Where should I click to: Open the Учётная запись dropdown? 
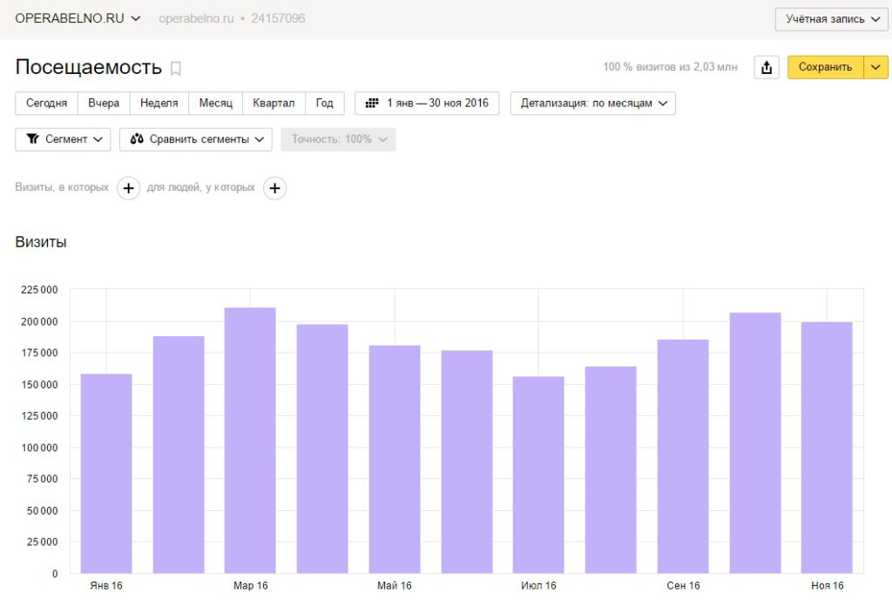(x=831, y=19)
